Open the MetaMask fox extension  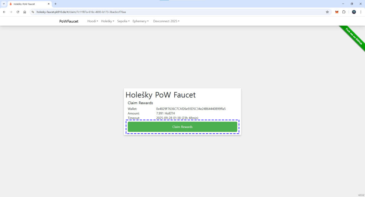pos(337,12)
